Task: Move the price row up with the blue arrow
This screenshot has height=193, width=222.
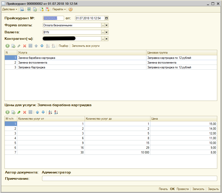Action: coord(37,112)
